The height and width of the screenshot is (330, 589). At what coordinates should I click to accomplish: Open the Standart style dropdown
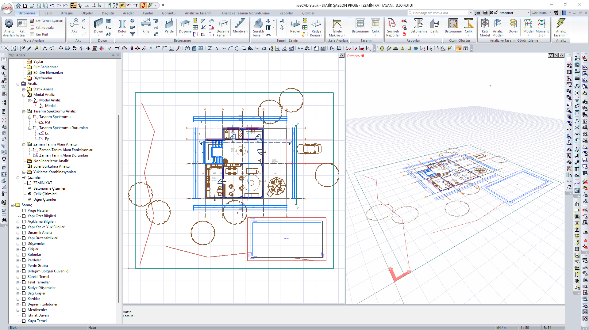coord(528,13)
